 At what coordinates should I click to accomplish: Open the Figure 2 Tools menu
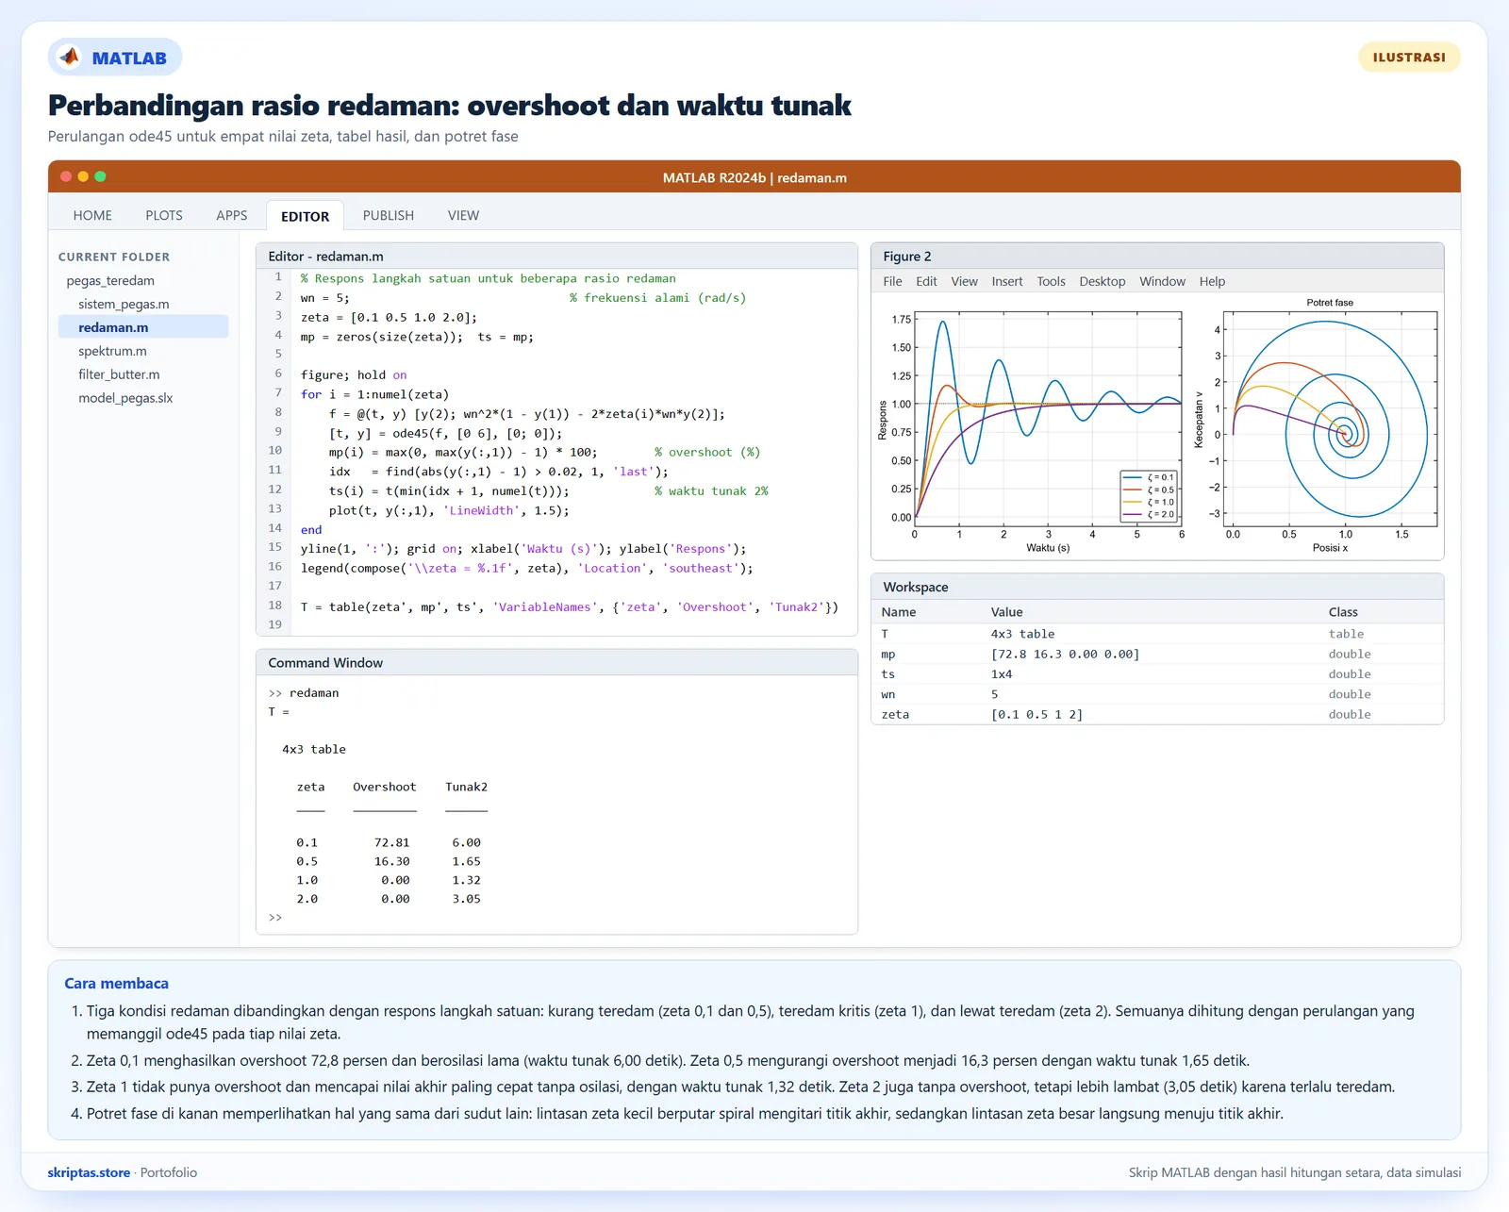[1051, 281]
